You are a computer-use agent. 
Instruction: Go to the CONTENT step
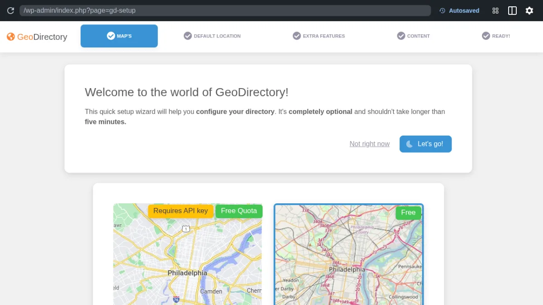click(x=414, y=36)
